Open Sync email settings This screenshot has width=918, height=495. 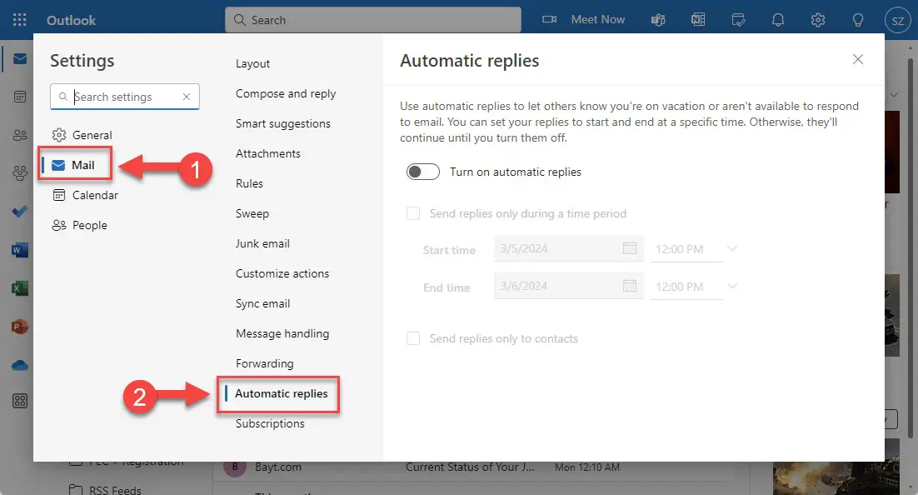coord(263,303)
